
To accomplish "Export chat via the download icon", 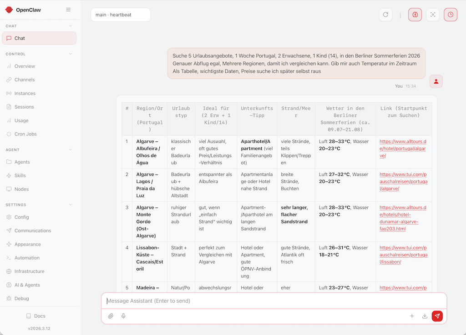I will [x=425, y=316].
